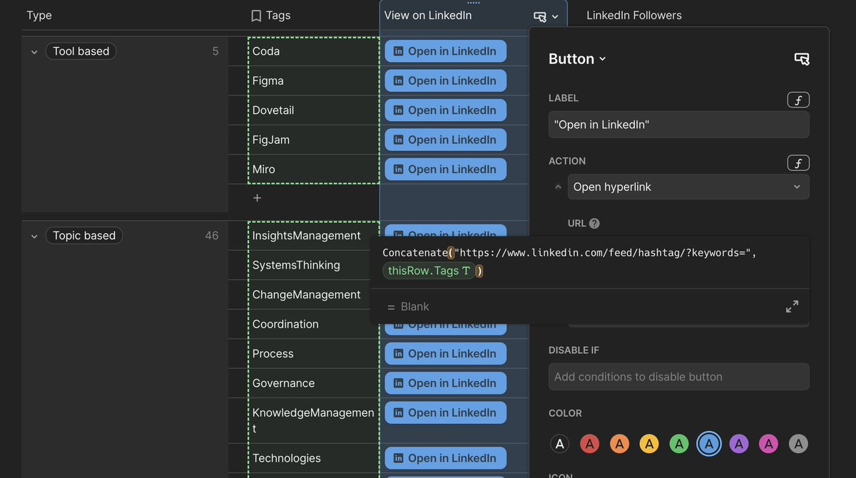
Task: Collapse the action settings chevron
Action: (x=558, y=187)
